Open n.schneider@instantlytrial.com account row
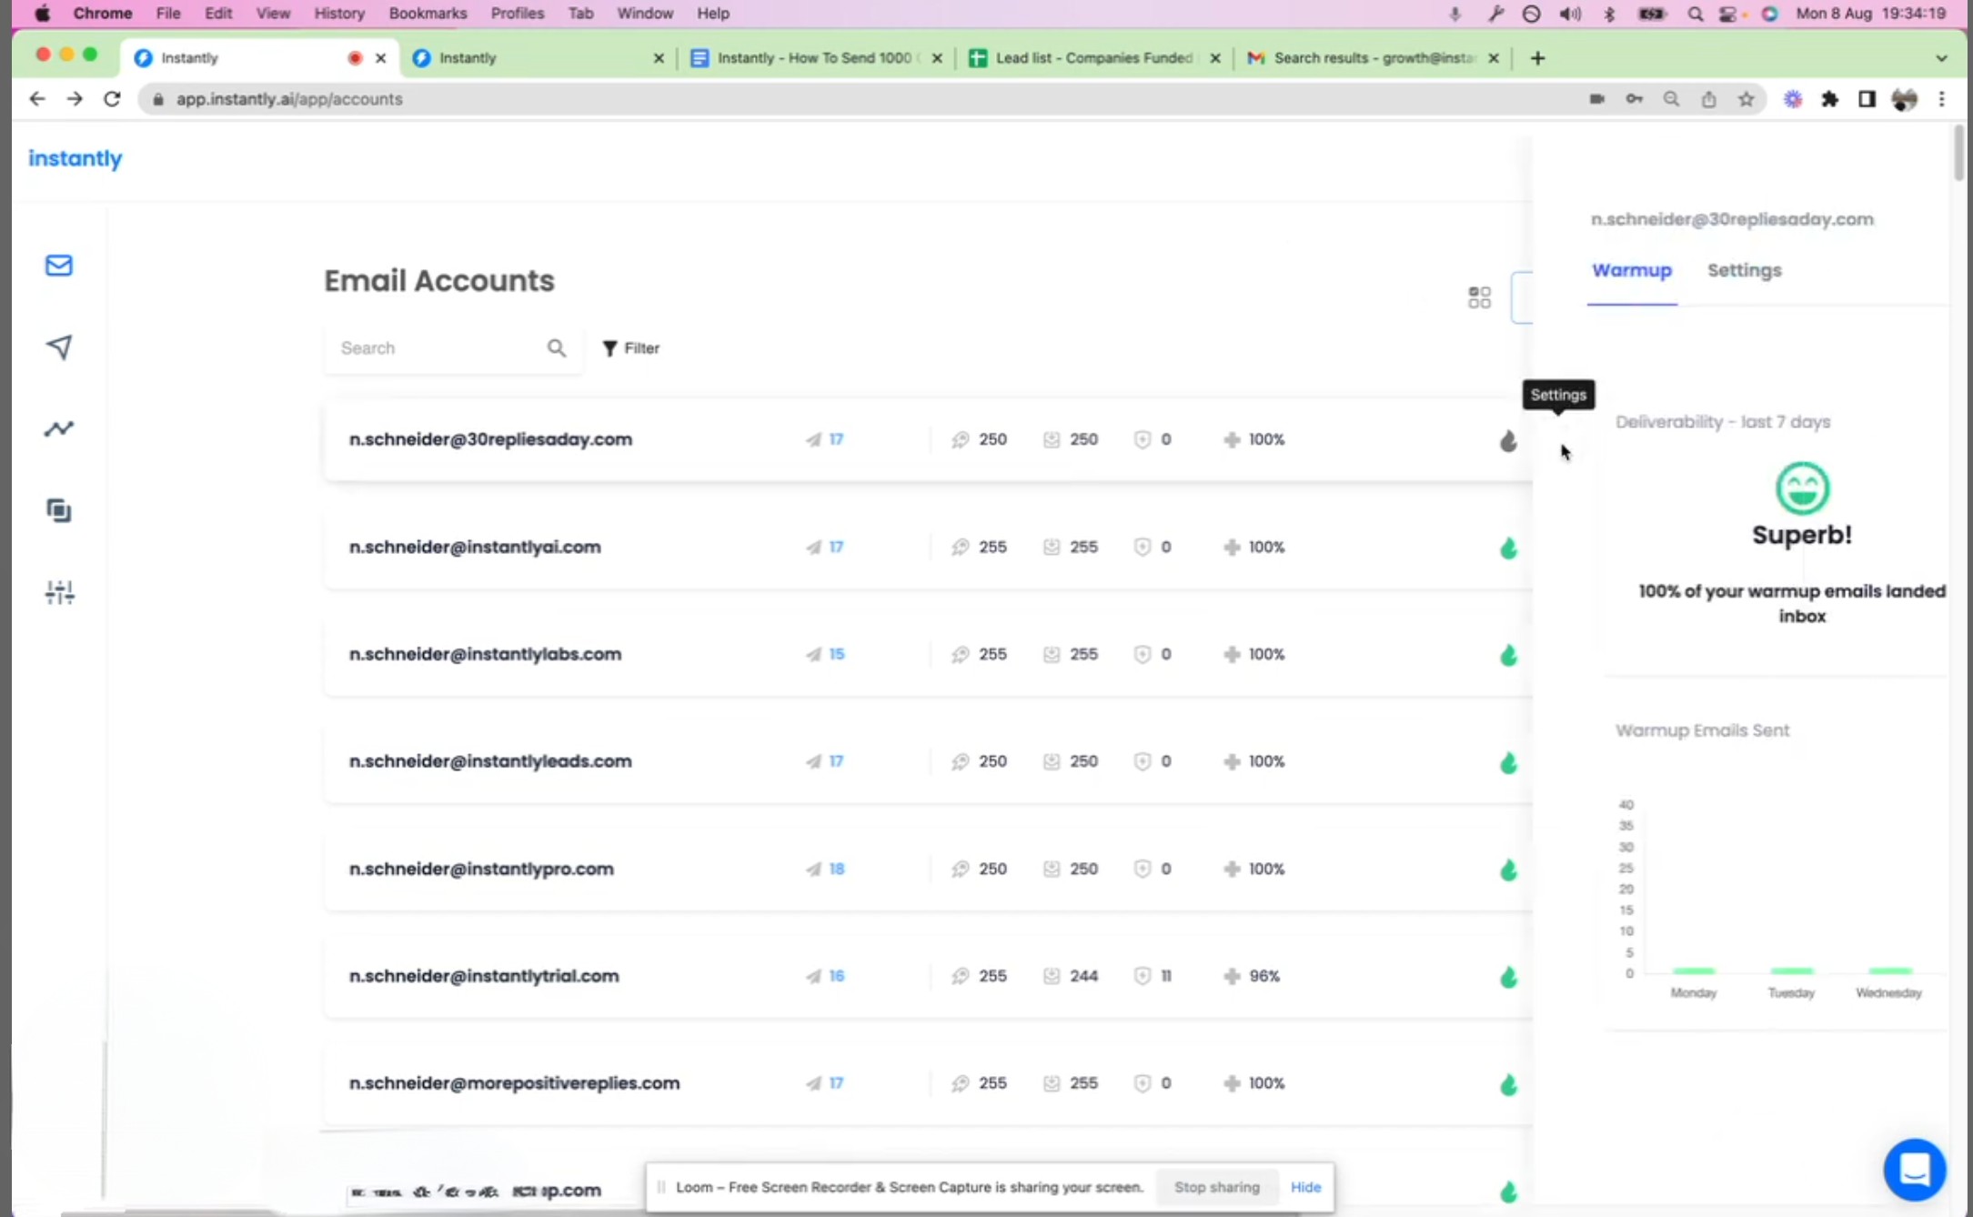 pos(928,976)
